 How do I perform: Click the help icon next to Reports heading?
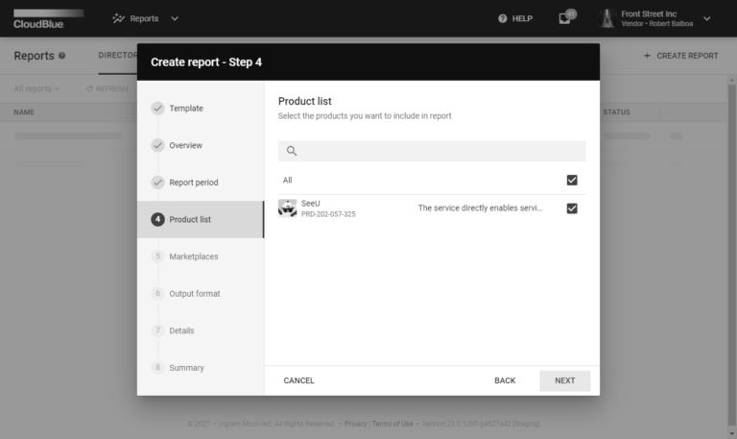[62, 56]
